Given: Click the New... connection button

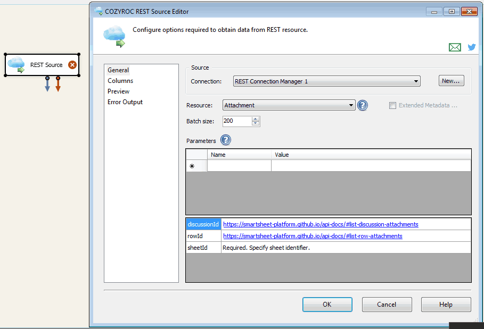Looking at the screenshot, I should [452, 81].
